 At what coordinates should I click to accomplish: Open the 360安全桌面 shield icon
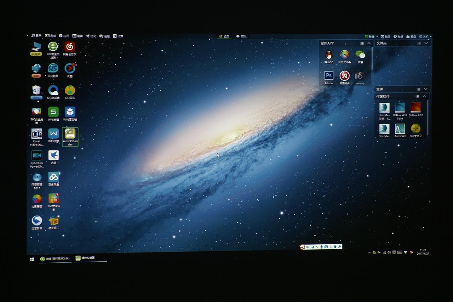coord(36,115)
